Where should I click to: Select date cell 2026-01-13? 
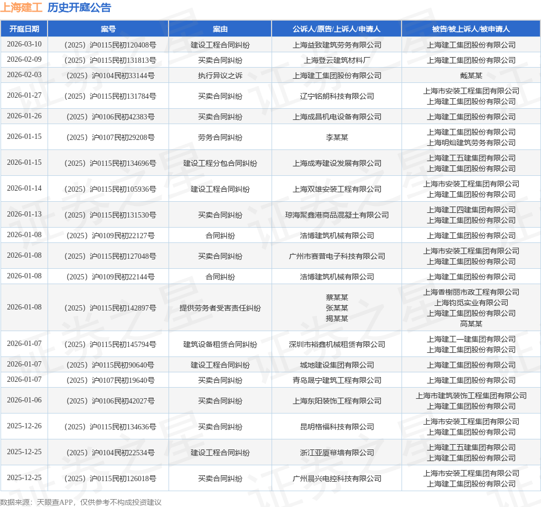pyautogui.click(x=24, y=214)
